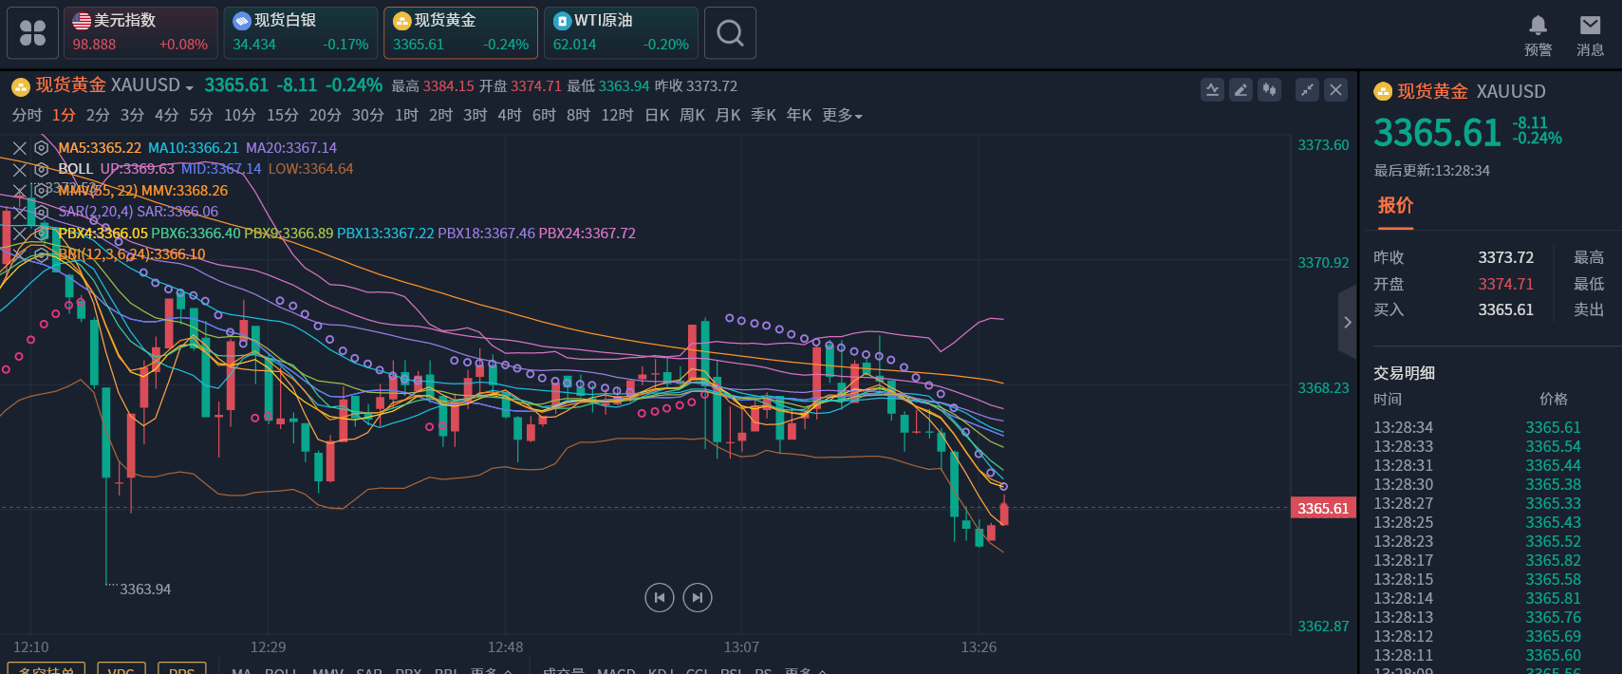
Task: Switch to the 月K chart
Action: pos(728,115)
